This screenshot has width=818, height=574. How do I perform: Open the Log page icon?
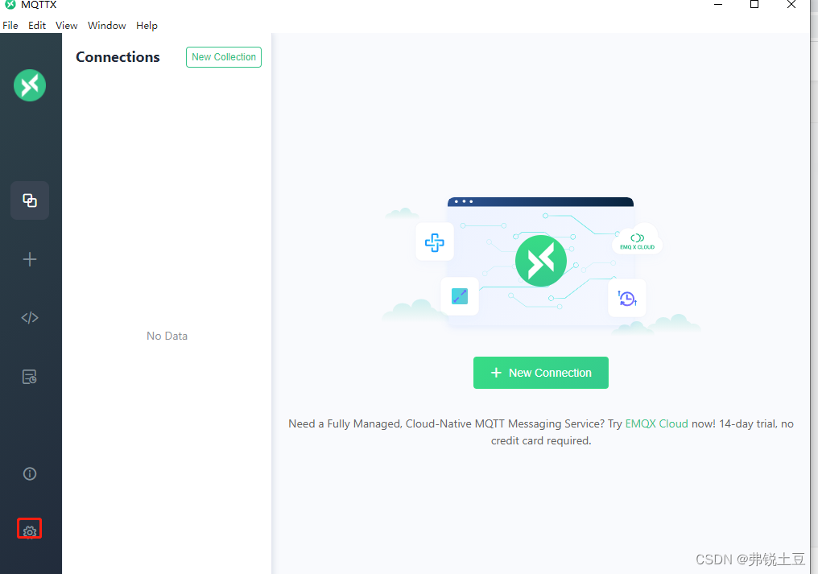[x=30, y=377]
